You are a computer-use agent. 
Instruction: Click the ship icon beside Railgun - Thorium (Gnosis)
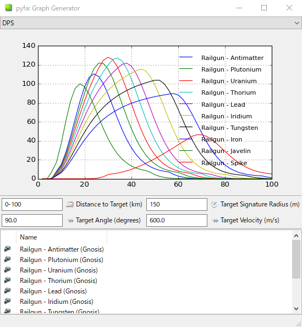8,280
